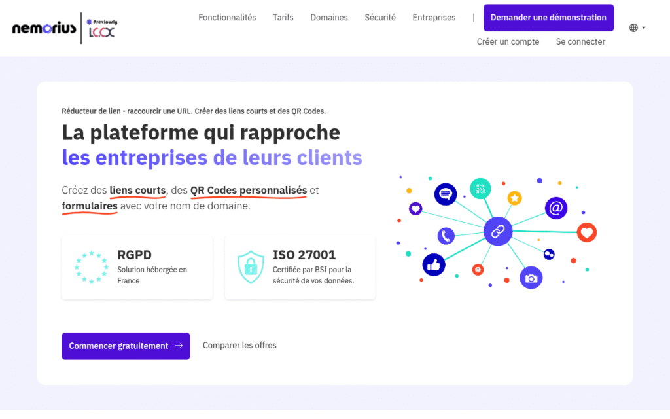Click the EU stars RGPD icon
Viewport: 670px width, 419px height.
point(92,267)
